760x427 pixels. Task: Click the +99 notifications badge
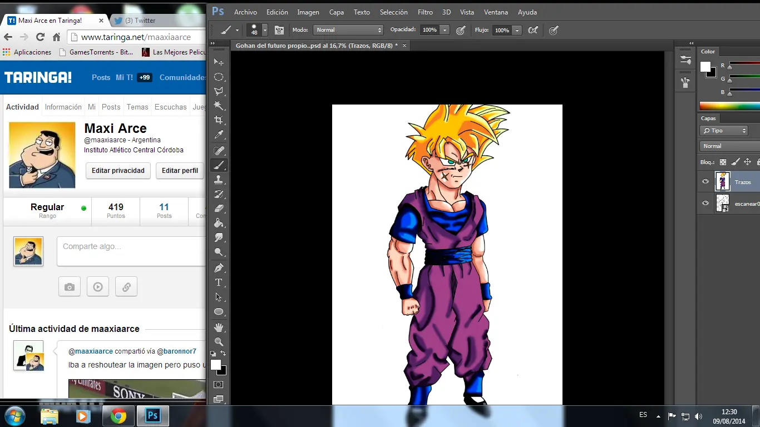(x=145, y=77)
